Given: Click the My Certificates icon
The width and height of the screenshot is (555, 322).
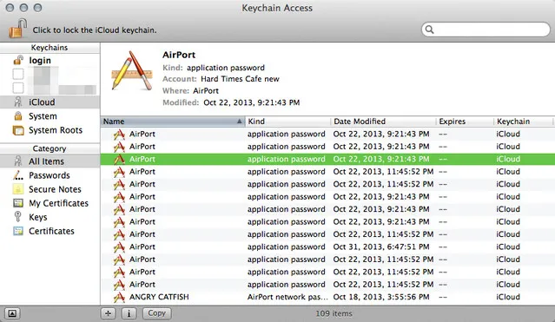Looking at the screenshot, I should click(18, 203).
